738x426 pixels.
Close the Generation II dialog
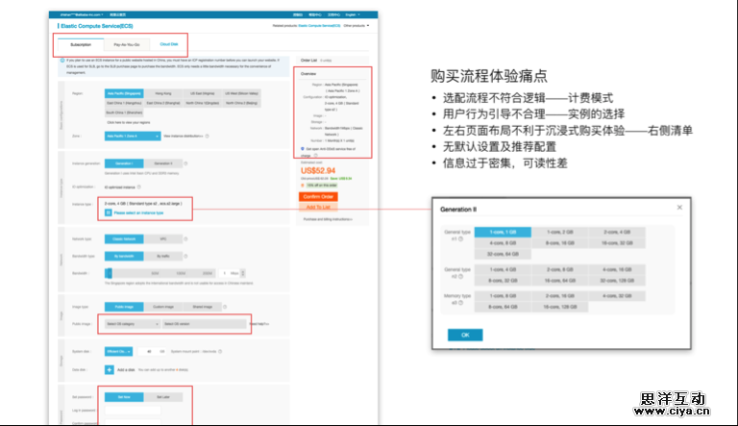point(679,207)
